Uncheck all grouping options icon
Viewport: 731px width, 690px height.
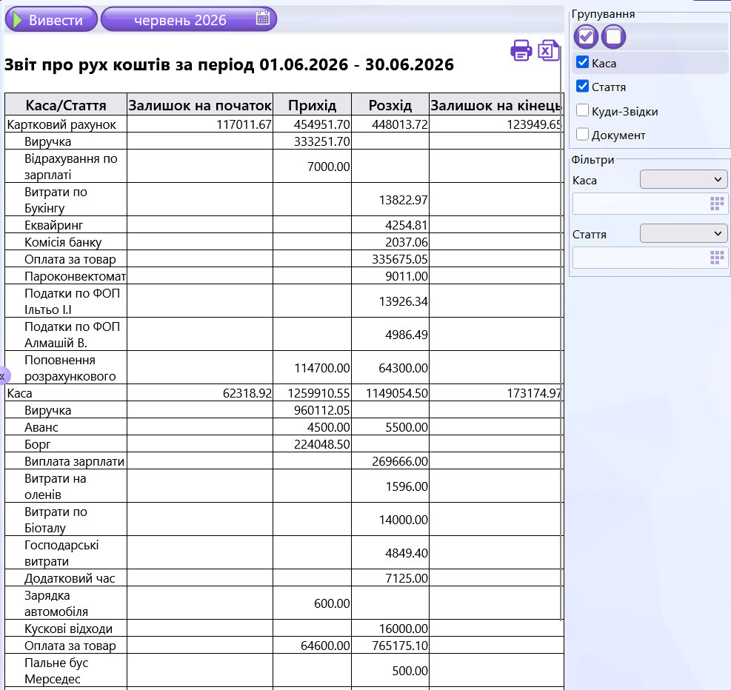tap(613, 37)
